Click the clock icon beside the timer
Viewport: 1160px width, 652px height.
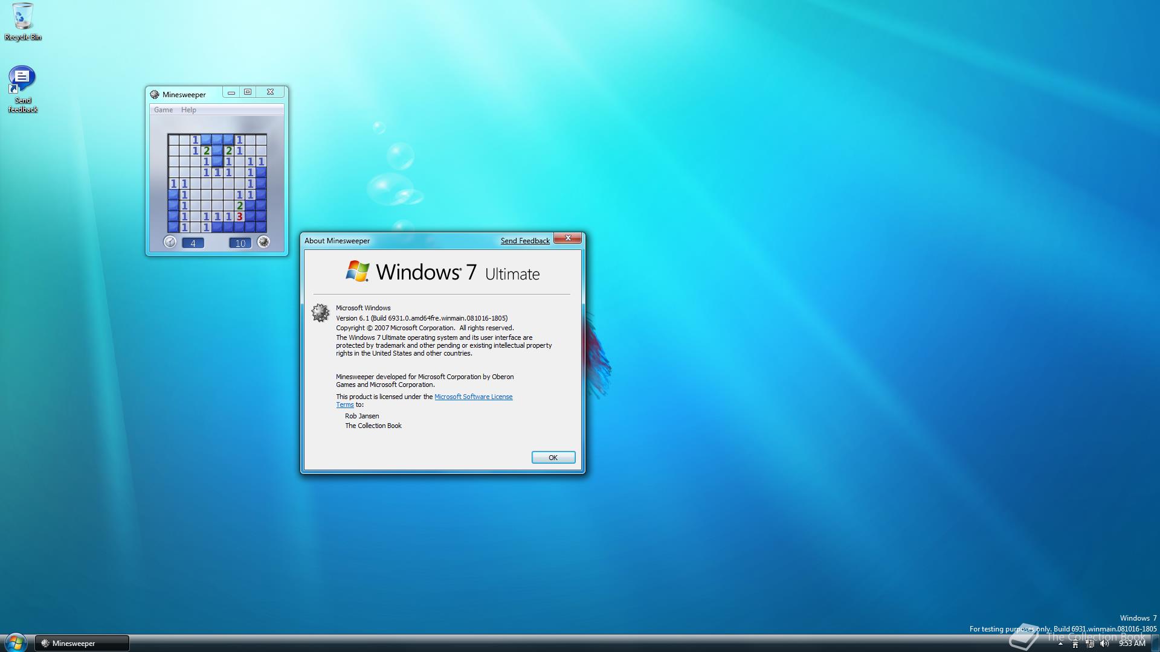pos(170,242)
